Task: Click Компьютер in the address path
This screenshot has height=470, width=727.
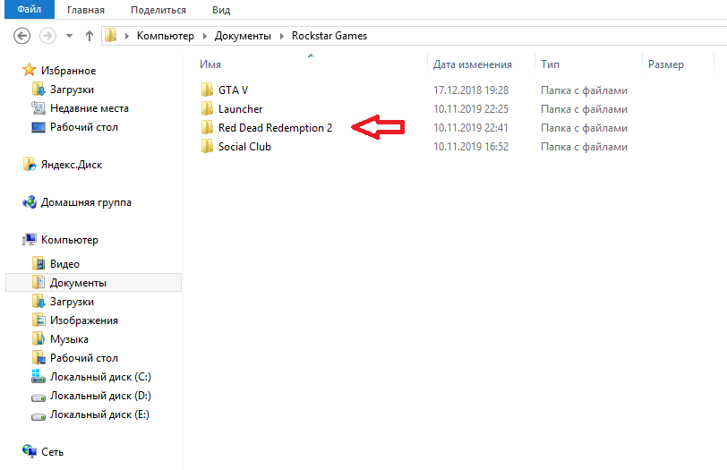Action: [x=165, y=36]
